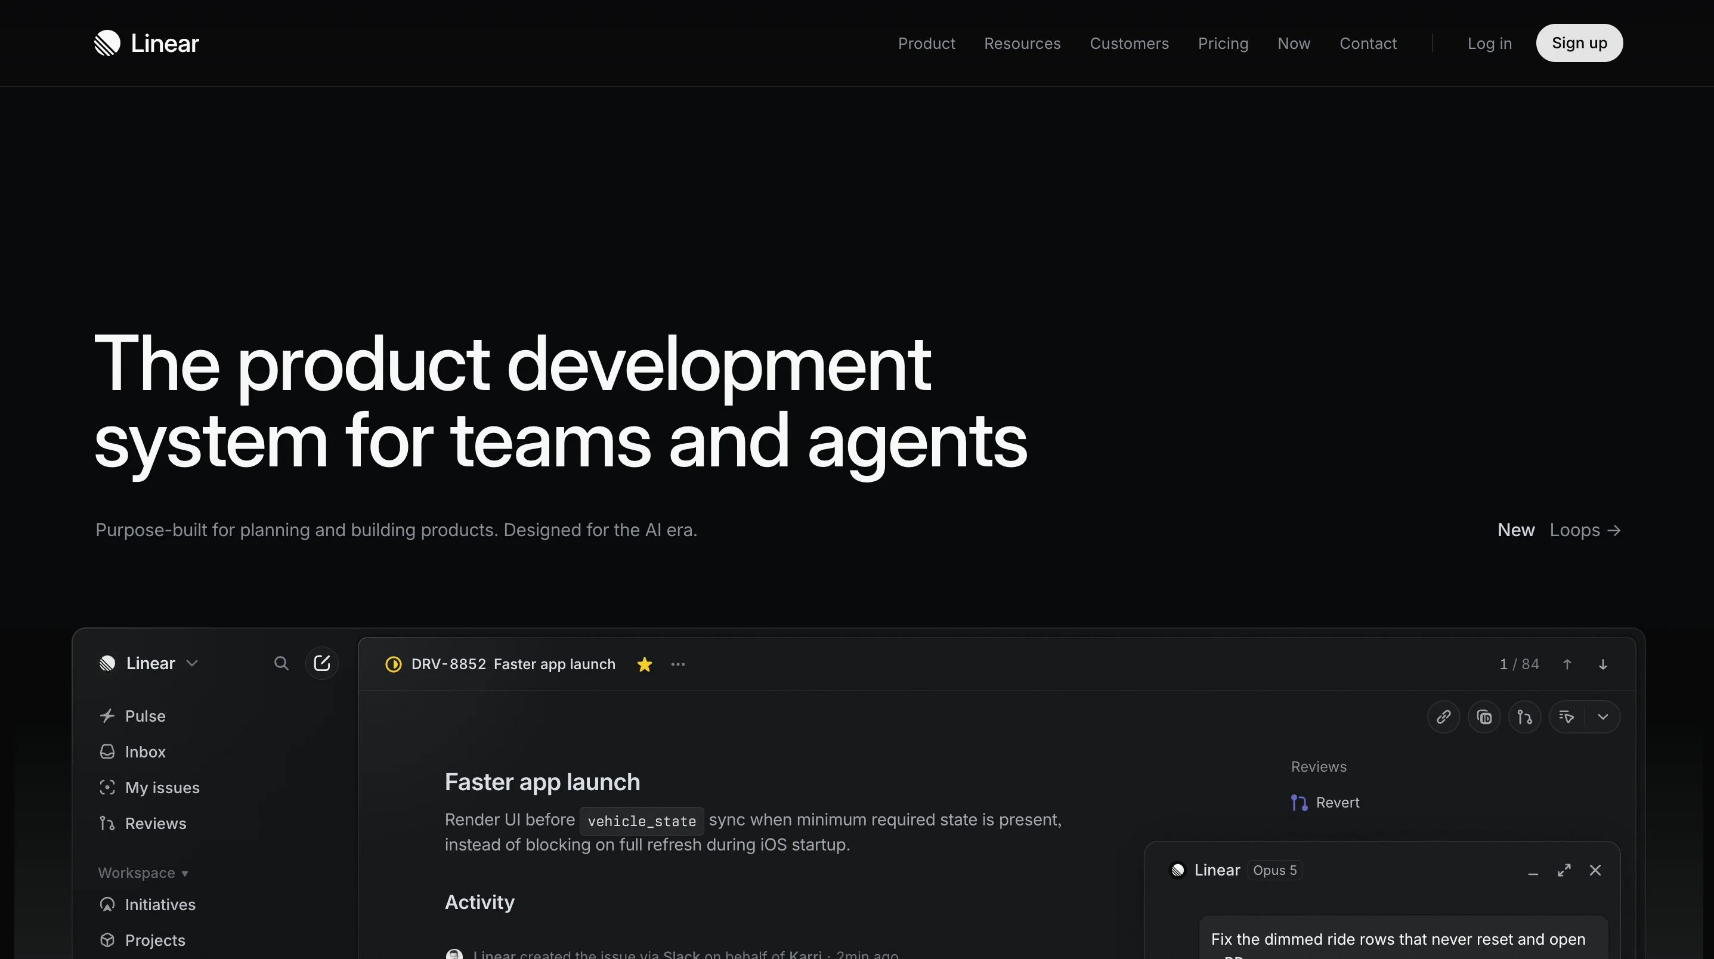The height and width of the screenshot is (959, 1714).
Task: Click the chat message about dimmed ride rows
Action: pos(1403,938)
